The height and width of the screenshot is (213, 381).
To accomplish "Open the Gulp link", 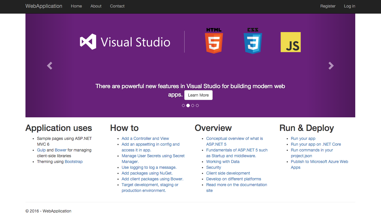I will [x=41, y=150].
